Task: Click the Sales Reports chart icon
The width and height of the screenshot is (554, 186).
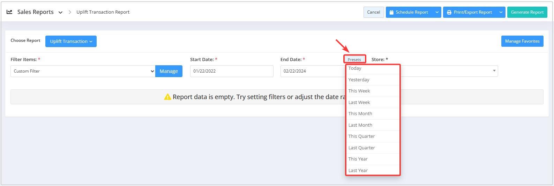Action: pos(9,12)
